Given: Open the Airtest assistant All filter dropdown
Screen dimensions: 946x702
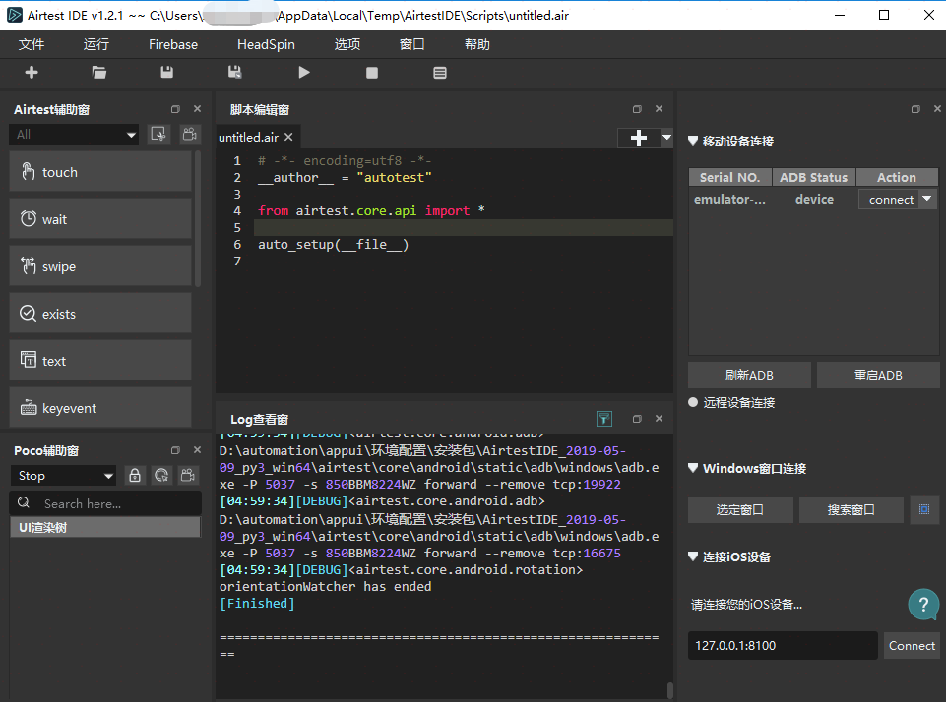Looking at the screenshot, I should pyautogui.click(x=75, y=134).
